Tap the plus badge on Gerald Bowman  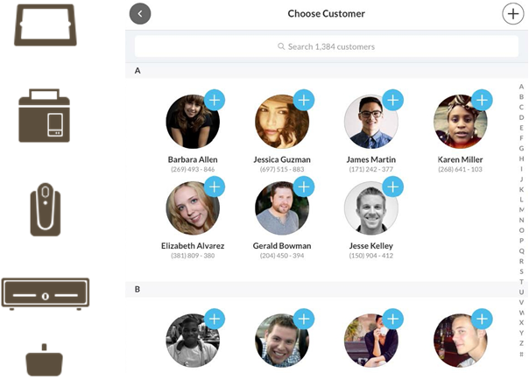(304, 186)
